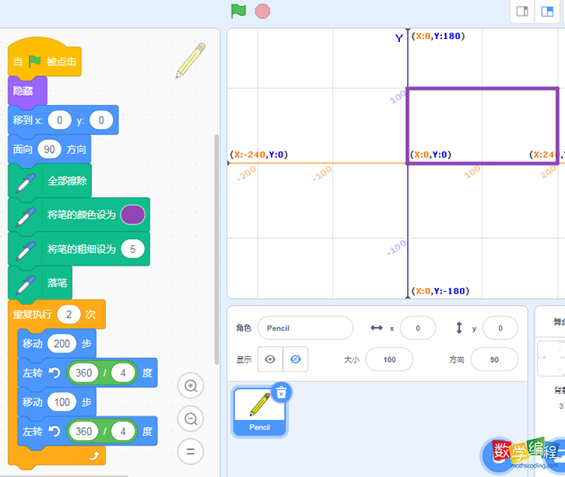The width and height of the screenshot is (565, 477).
Task: Switch to small stage layout
Action: 523,12
